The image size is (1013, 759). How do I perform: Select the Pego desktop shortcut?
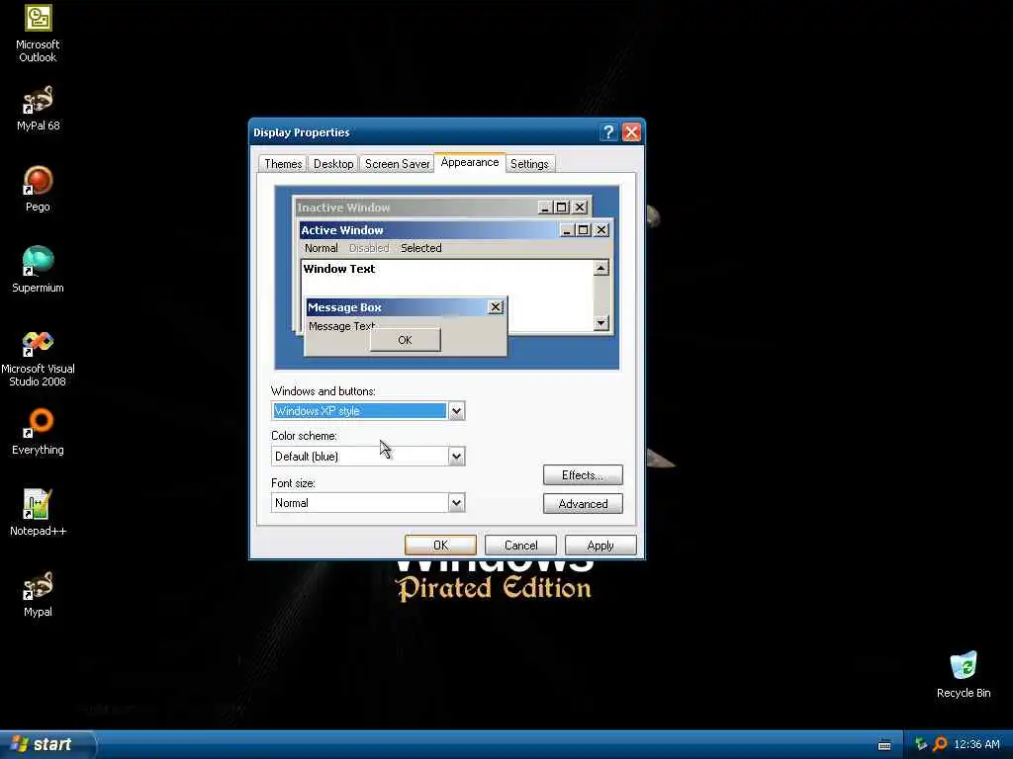point(38,189)
